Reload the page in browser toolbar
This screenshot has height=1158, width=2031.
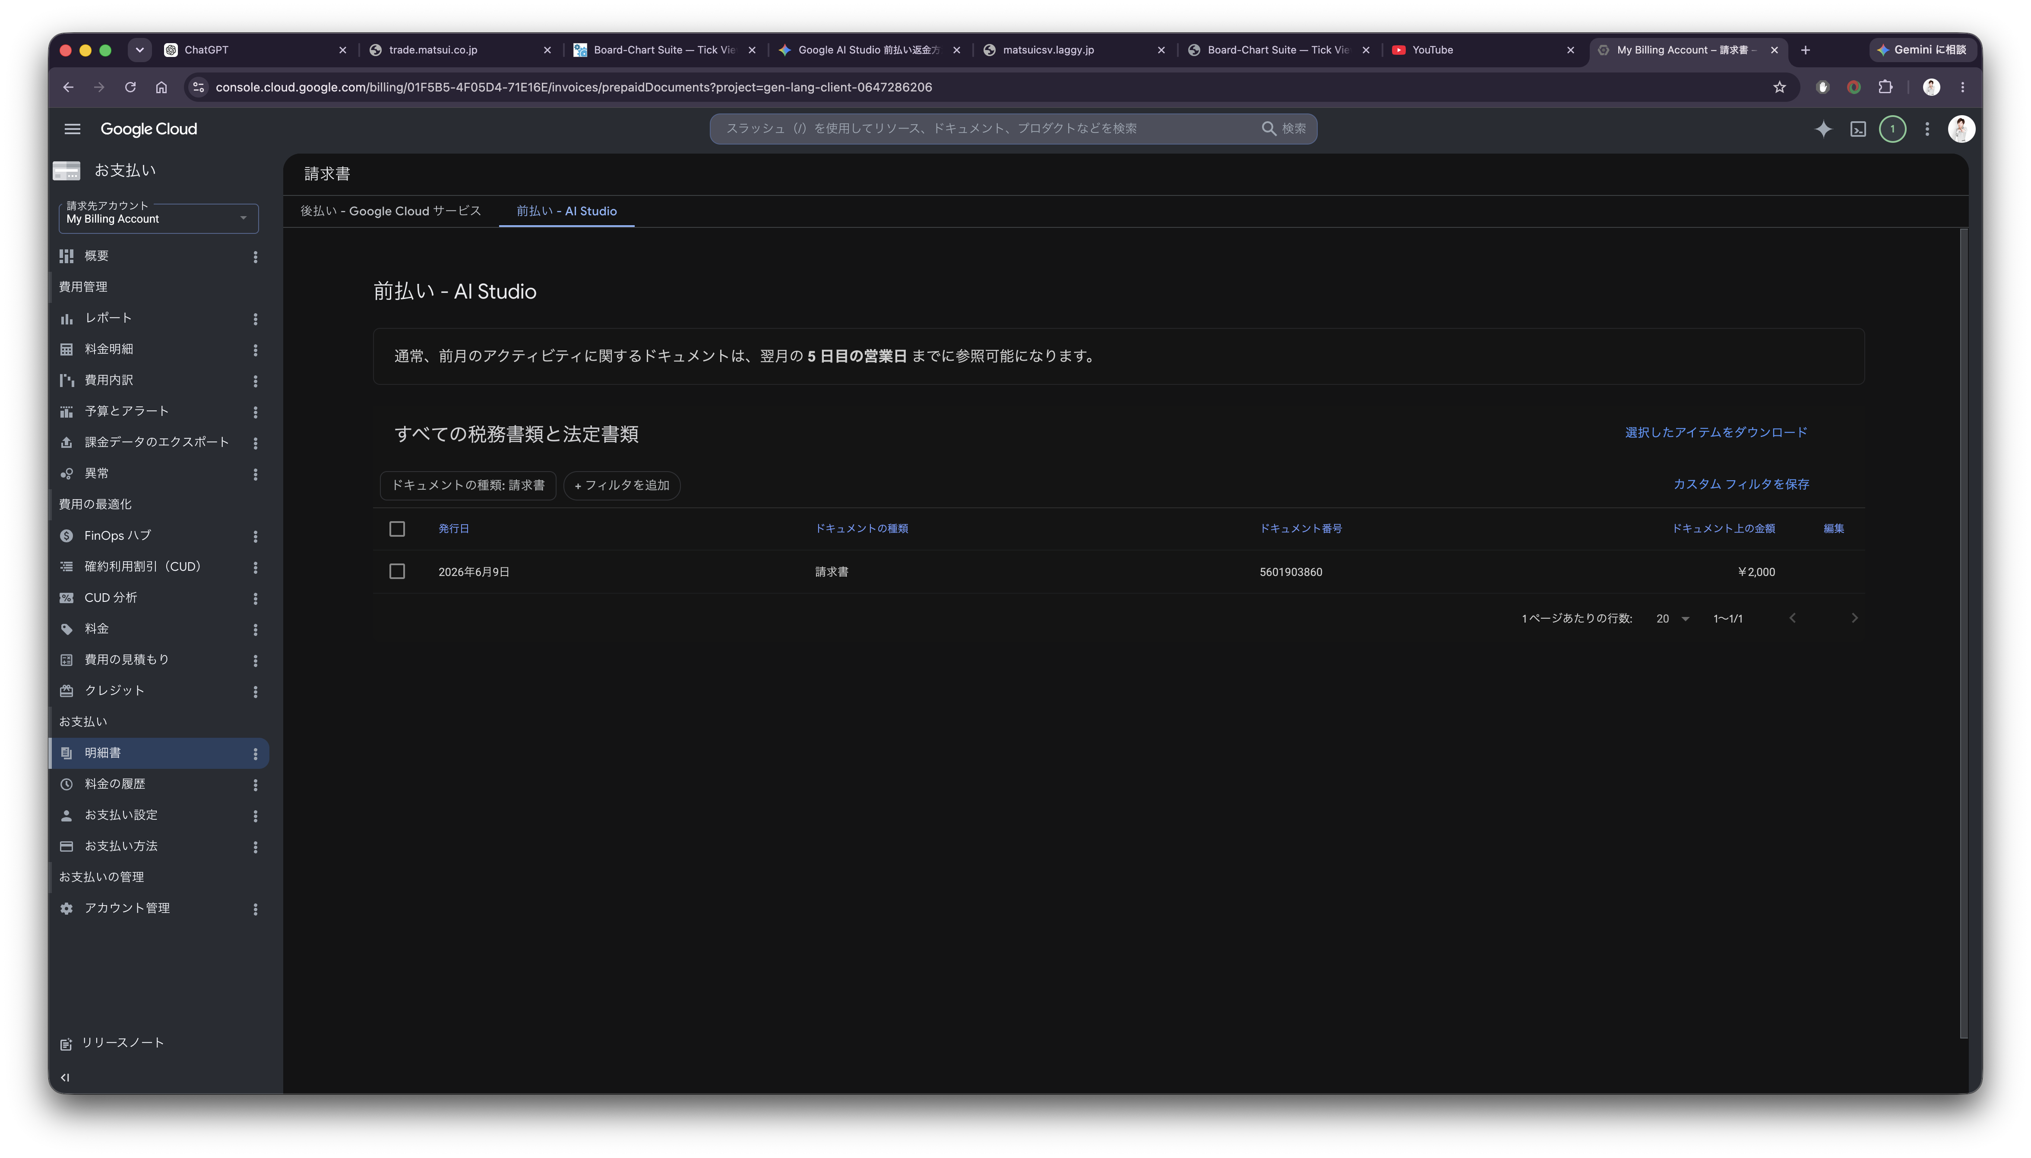pos(130,88)
